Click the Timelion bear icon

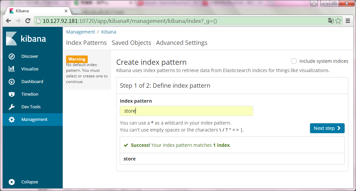12,94
